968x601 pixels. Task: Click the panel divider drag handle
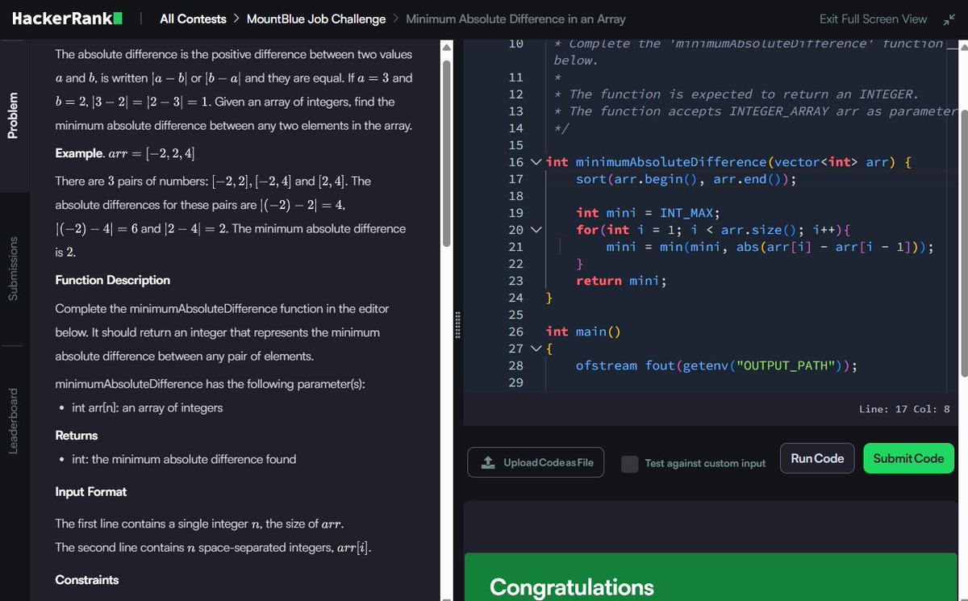click(x=457, y=324)
